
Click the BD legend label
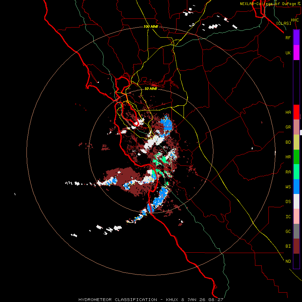pos(288,142)
